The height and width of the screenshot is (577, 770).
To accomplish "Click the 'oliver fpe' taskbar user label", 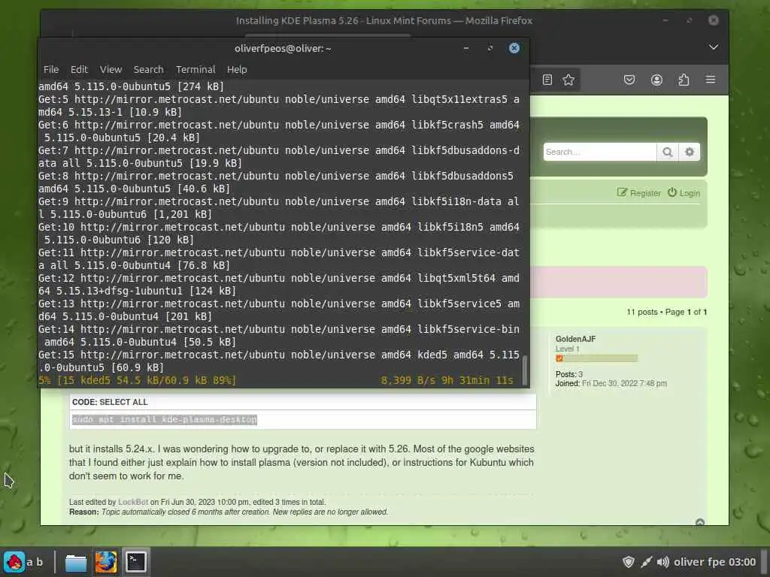I will 699,562.
